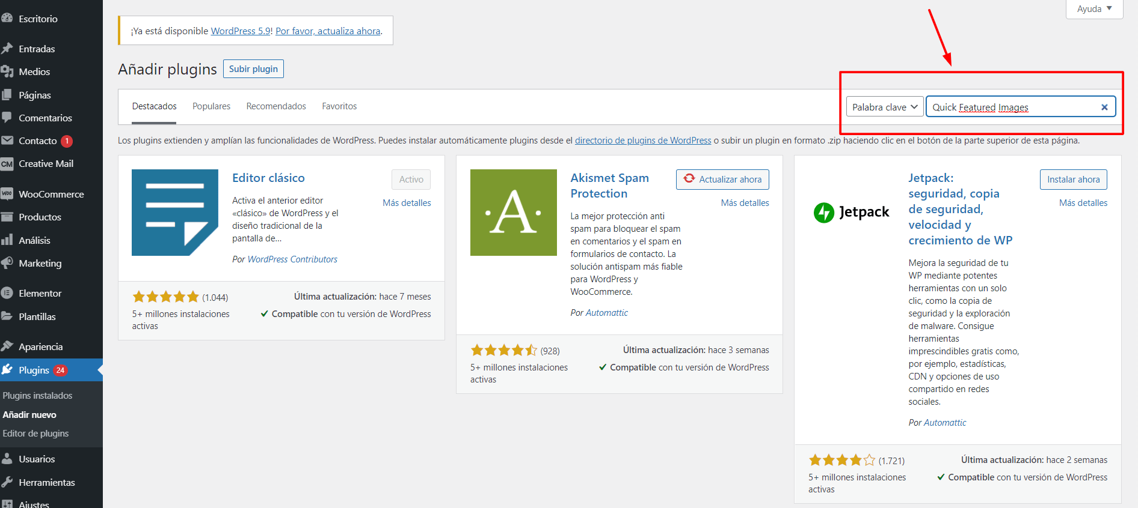Switch to the Favoritos tab
The width and height of the screenshot is (1138, 508).
point(339,106)
